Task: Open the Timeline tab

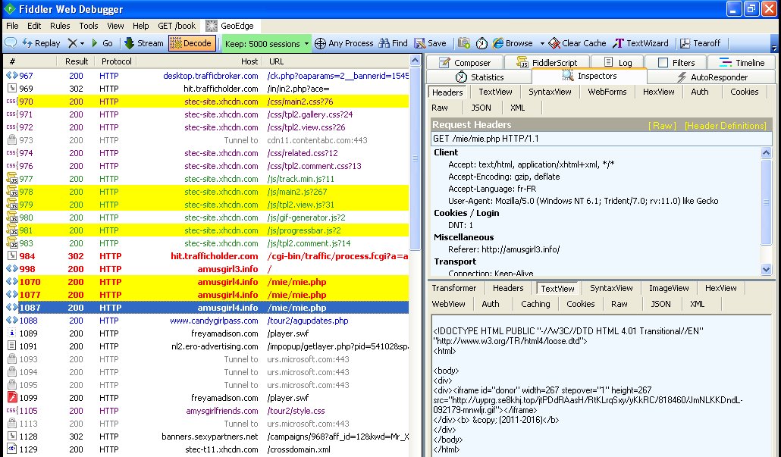Action: coord(742,63)
